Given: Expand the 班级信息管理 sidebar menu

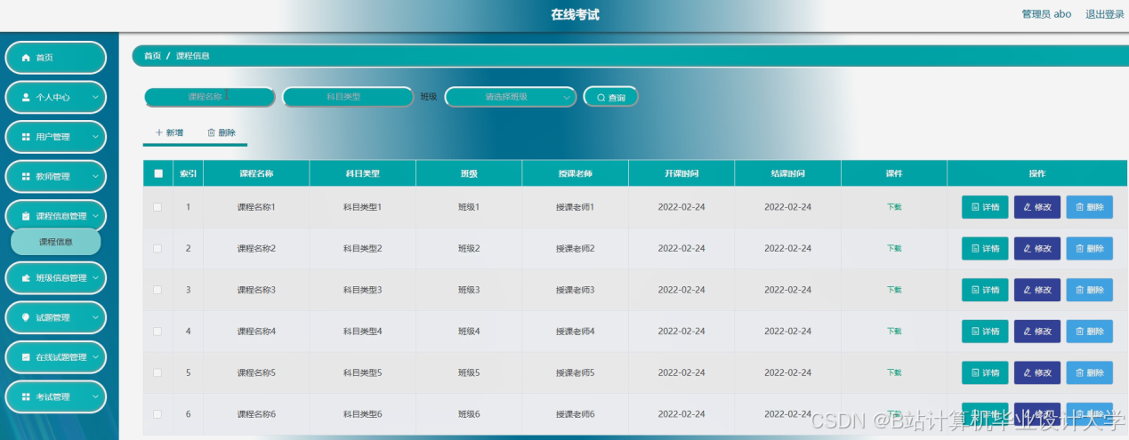Looking at the screenshot, I should click(x=55, y=278).
